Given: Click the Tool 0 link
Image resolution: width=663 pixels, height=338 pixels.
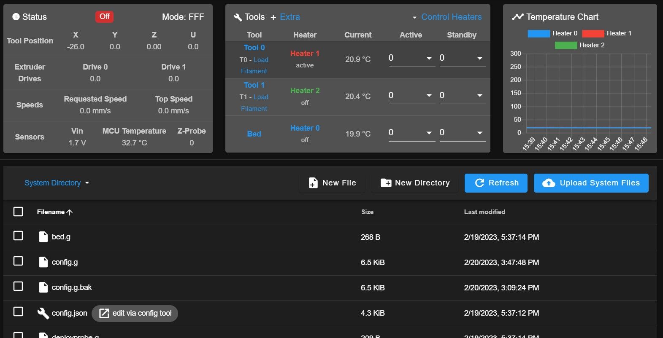Looking at the screenshot, I should 254,48.
